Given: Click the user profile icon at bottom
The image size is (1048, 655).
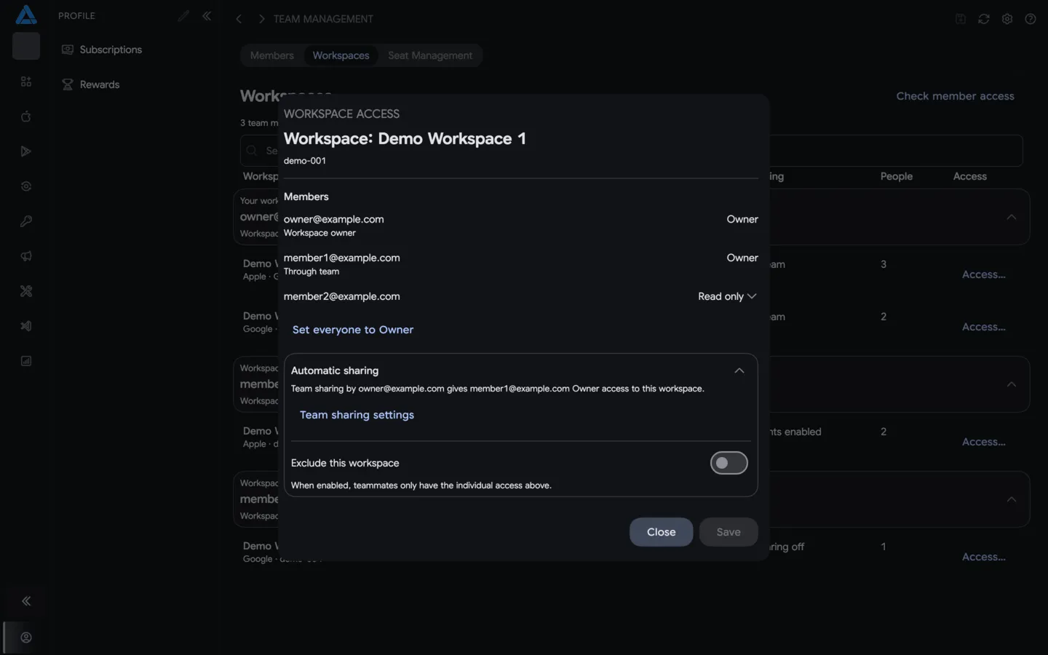Looking at the screenshot, I should (26, 638).
